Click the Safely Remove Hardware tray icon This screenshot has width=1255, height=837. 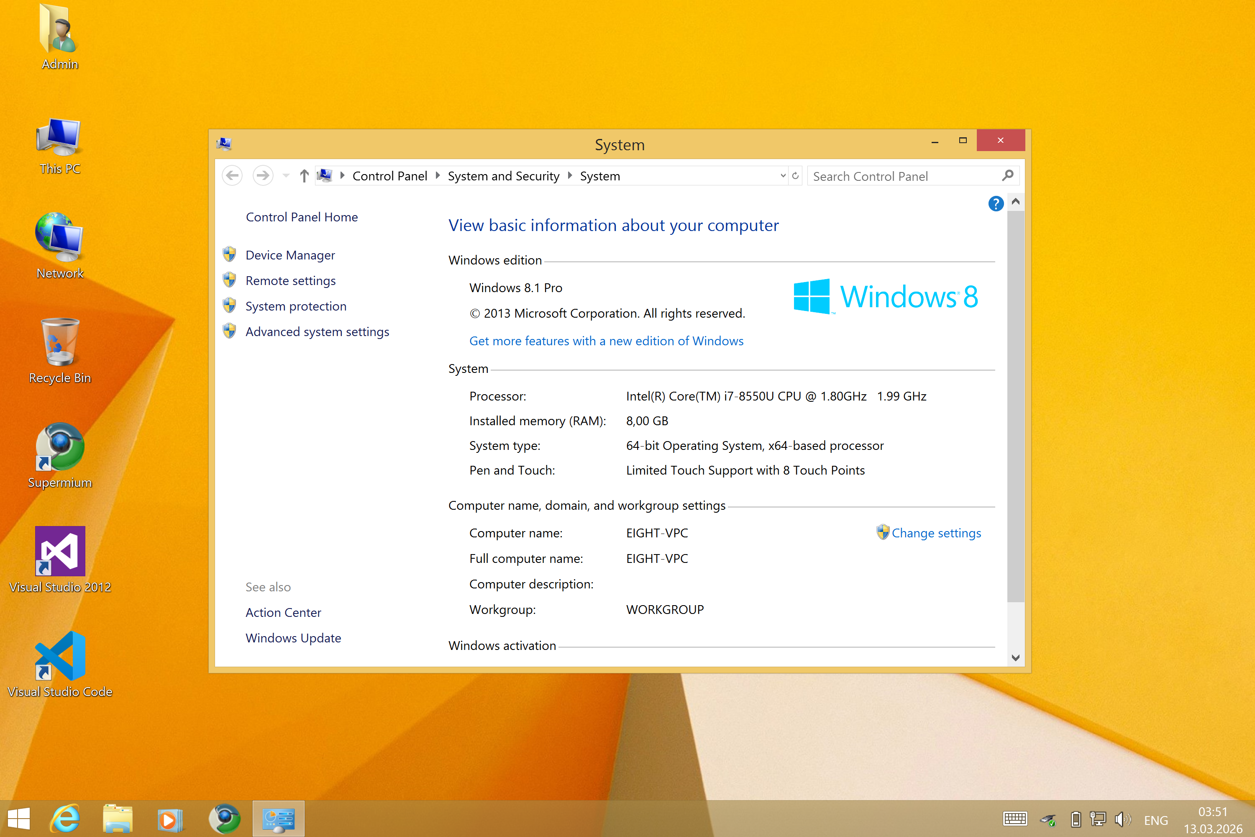(x=1048, y=819)
